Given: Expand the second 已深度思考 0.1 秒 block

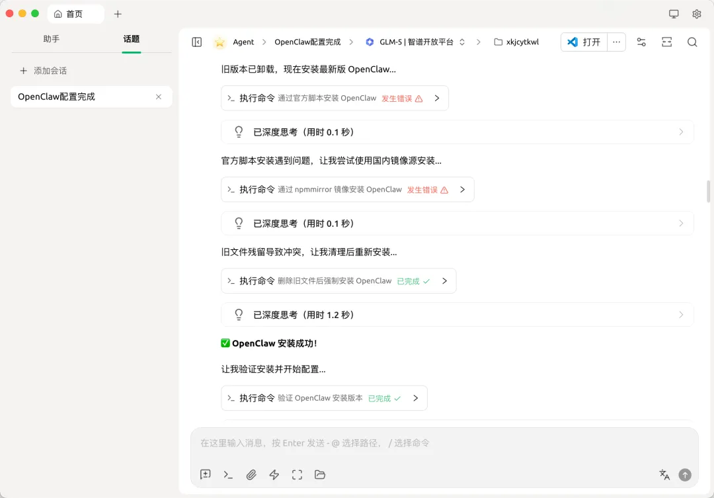Looking at the screenshot, I should pos(457,224).
